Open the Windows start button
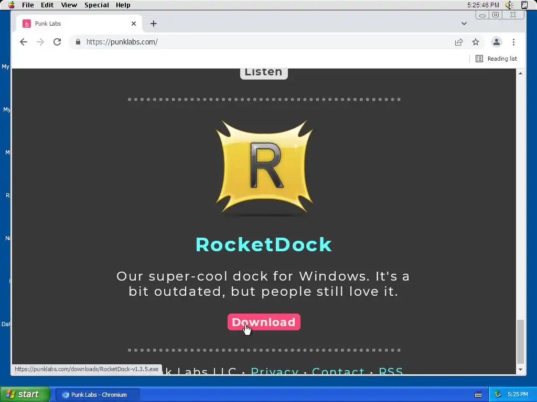 [25, 395]
